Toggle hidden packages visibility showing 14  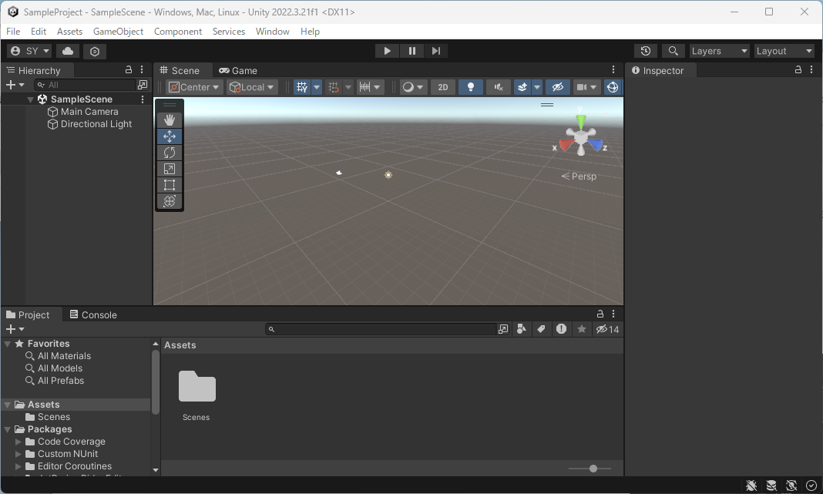[608, 329]
